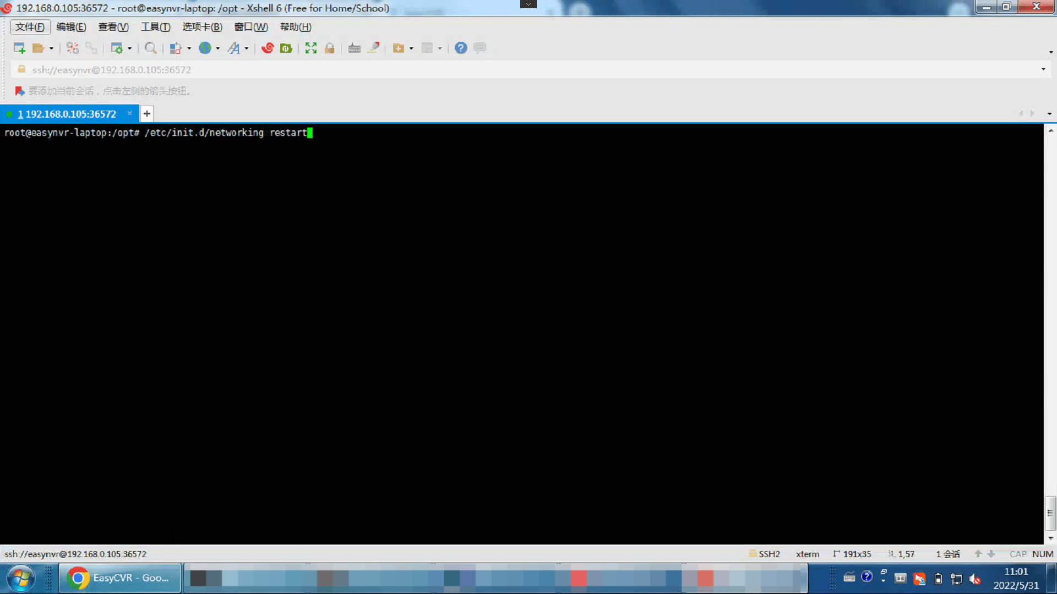Click the lock screen padlock icon
Image resolution: width=1057 pixels, height=594 pixels.
(x=329, y=48)
